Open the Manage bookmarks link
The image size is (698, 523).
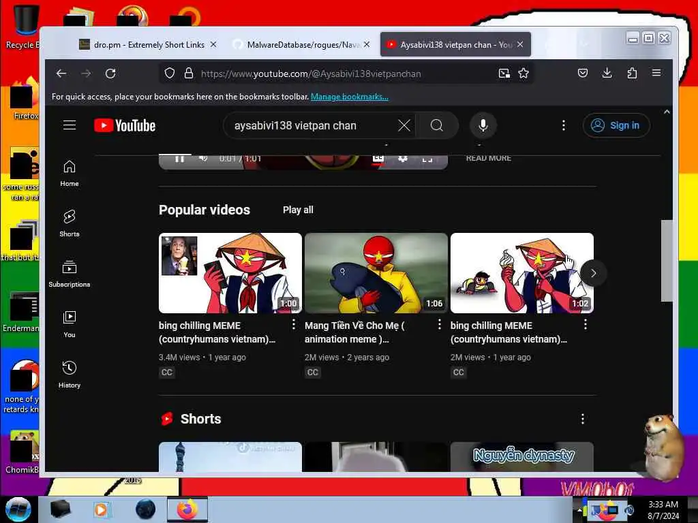350,97
